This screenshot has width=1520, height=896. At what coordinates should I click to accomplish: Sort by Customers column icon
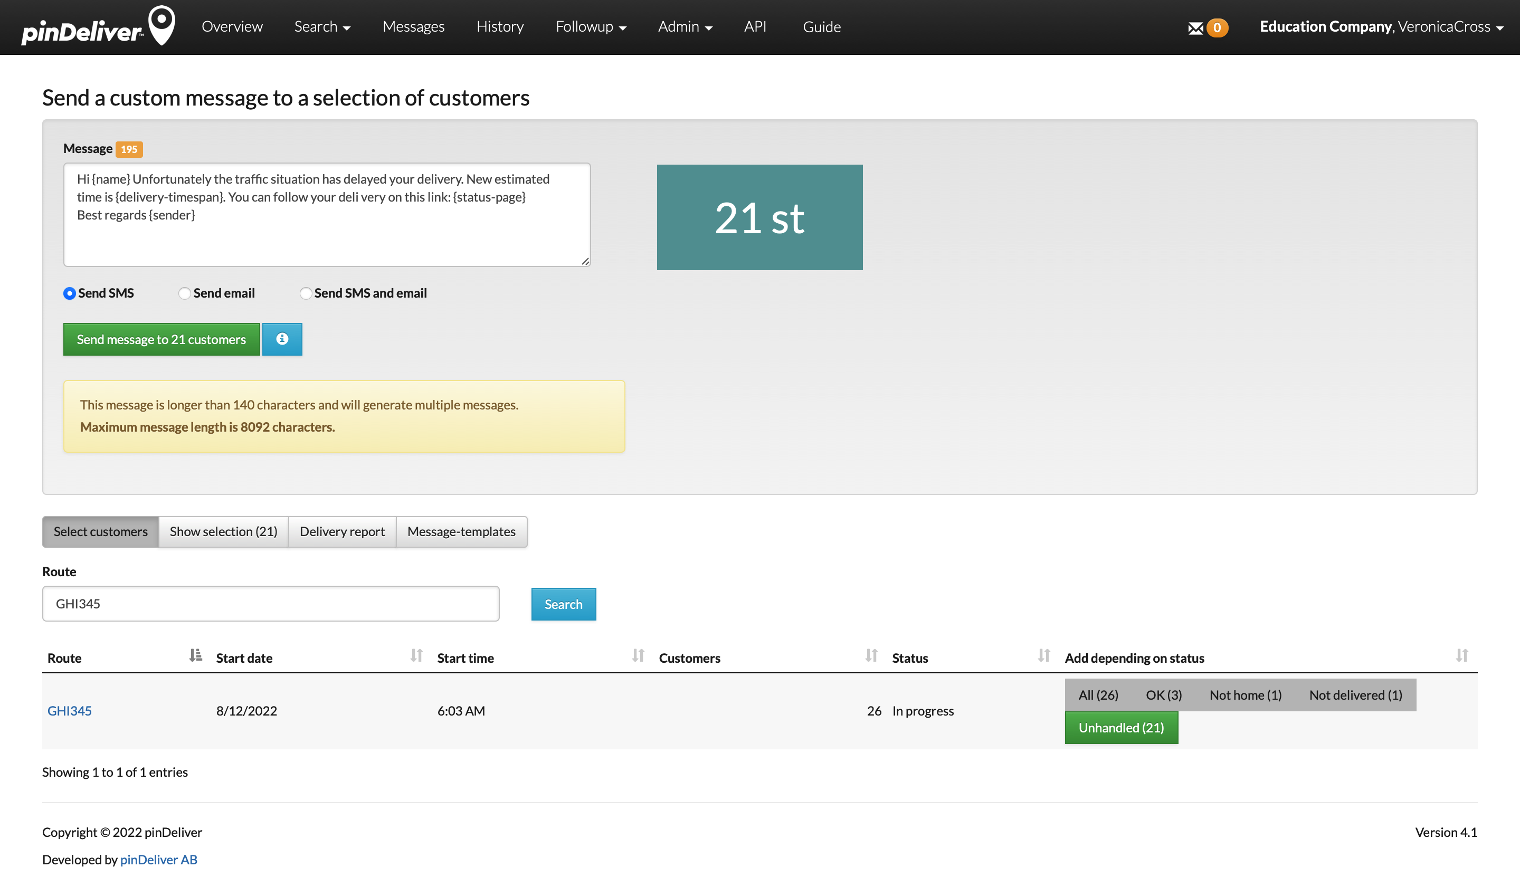coord(871,656)
